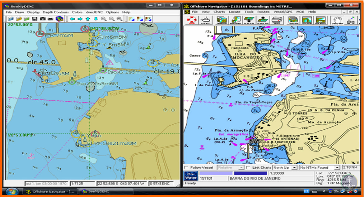Pan the SeeMyDENC chart right with the arrow
364x197 pixels.
[80, 19]
